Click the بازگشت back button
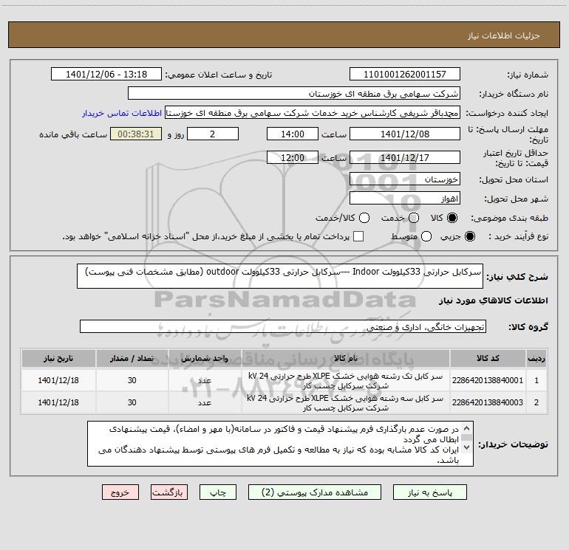The width and height of the screenshot is (569, 550). coord(169,492)
